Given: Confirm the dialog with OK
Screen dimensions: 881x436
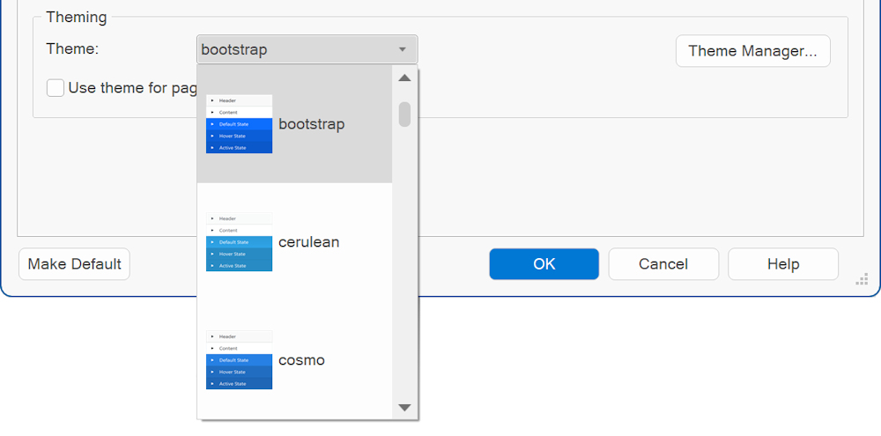Looking at the screenshot, I should pos(544,264).
